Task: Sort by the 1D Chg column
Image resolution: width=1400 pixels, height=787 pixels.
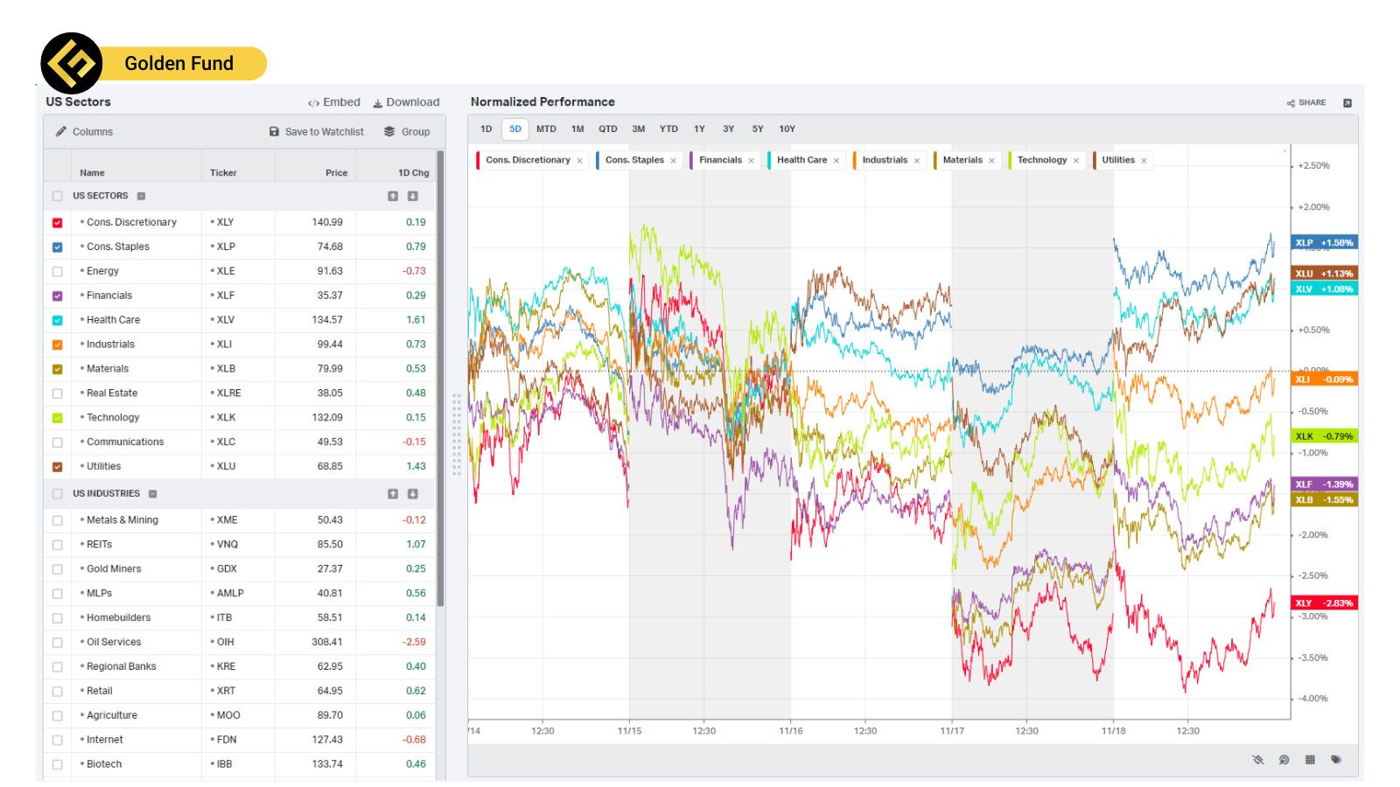Action: [414, 173]
